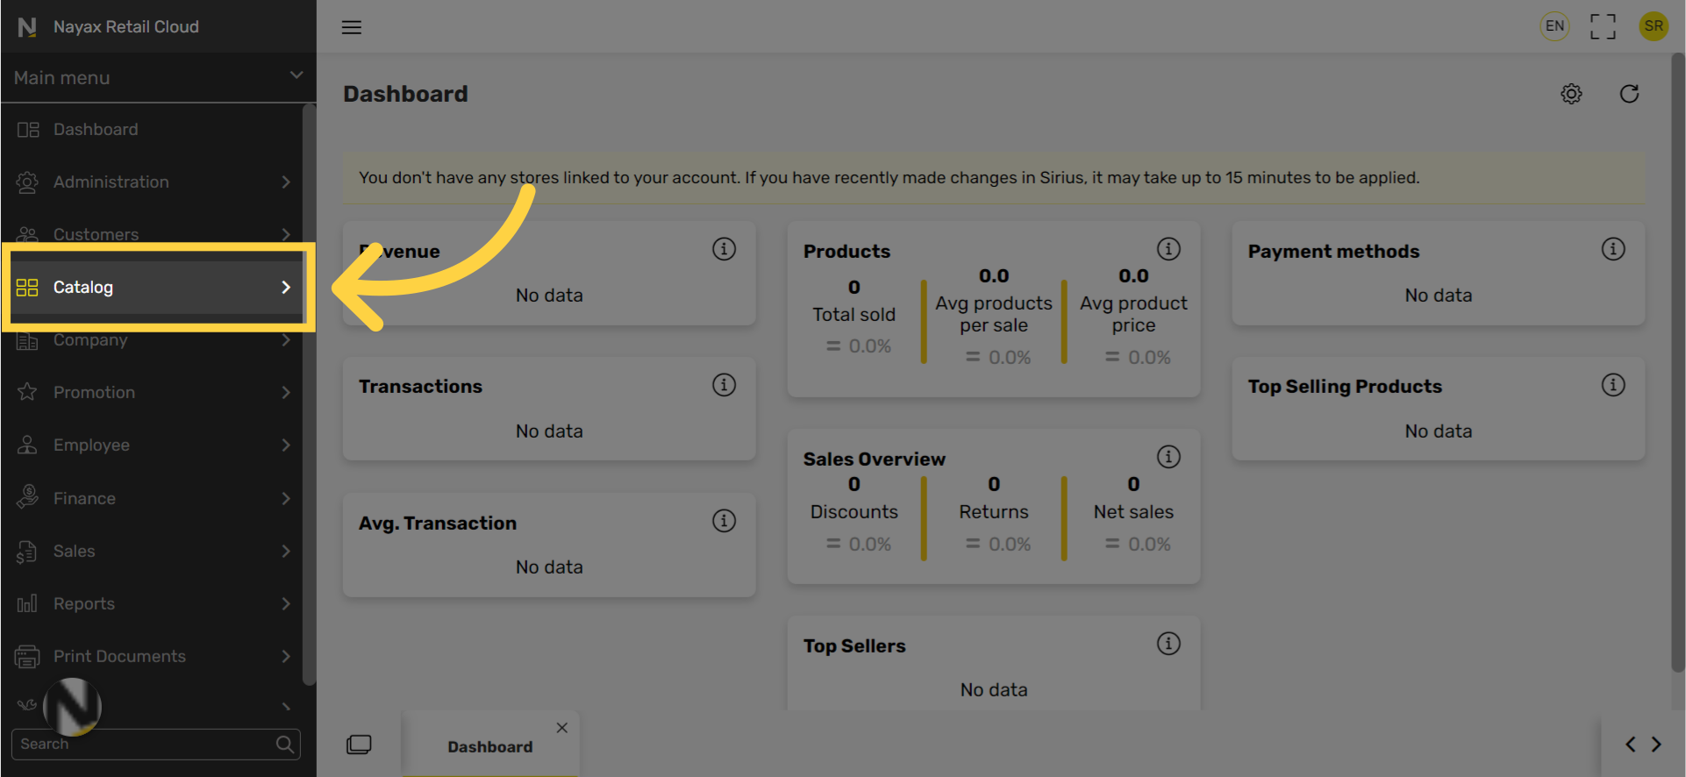
Task: Show info for Payment methods card
Action: 1613,249
